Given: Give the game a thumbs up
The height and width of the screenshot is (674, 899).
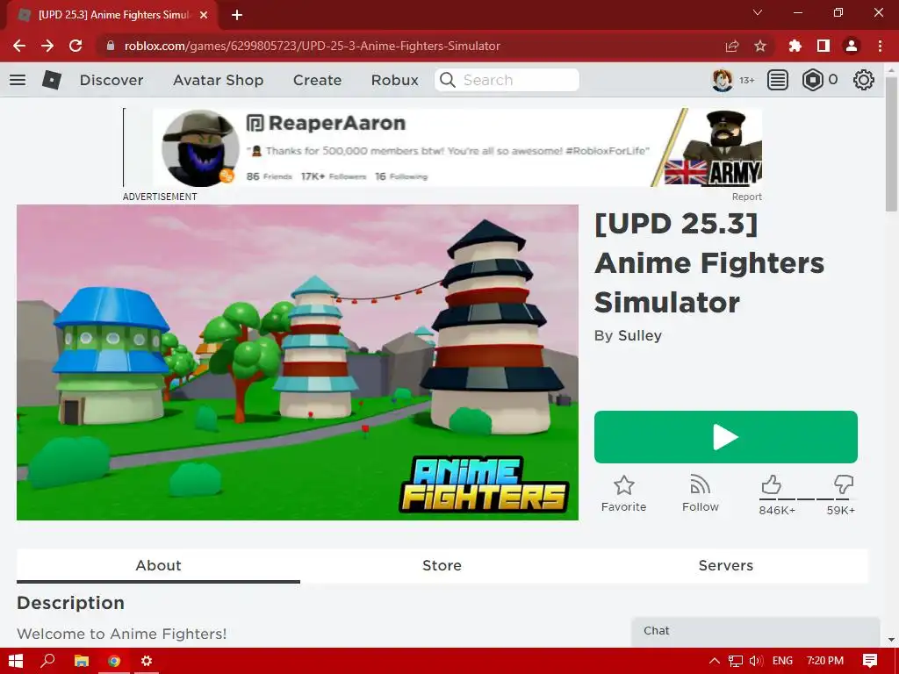Looking at the screenshot, I should pyautogui.click(x=772, y=484).
